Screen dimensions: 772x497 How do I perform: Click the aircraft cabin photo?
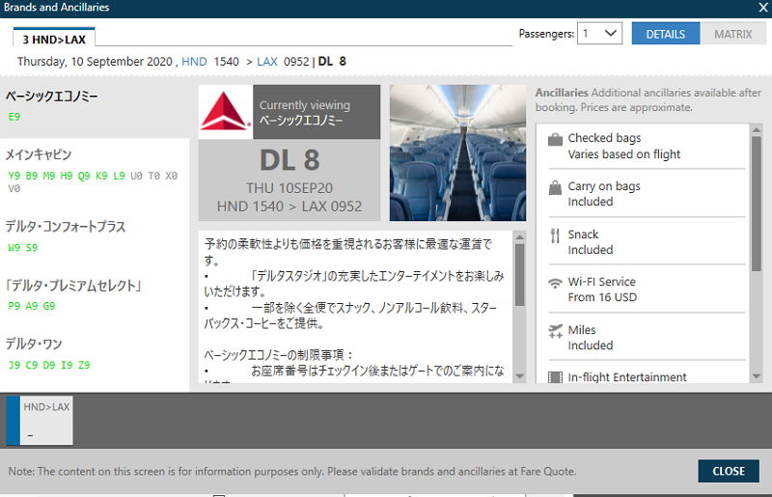(x=457, y=153)
